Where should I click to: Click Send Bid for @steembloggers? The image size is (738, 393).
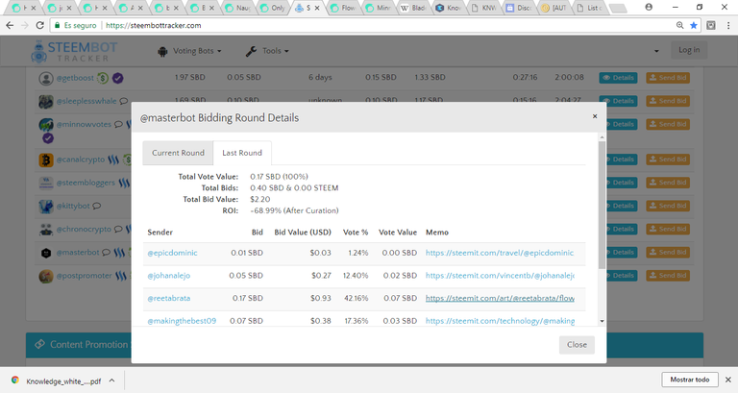coord(668,183)
